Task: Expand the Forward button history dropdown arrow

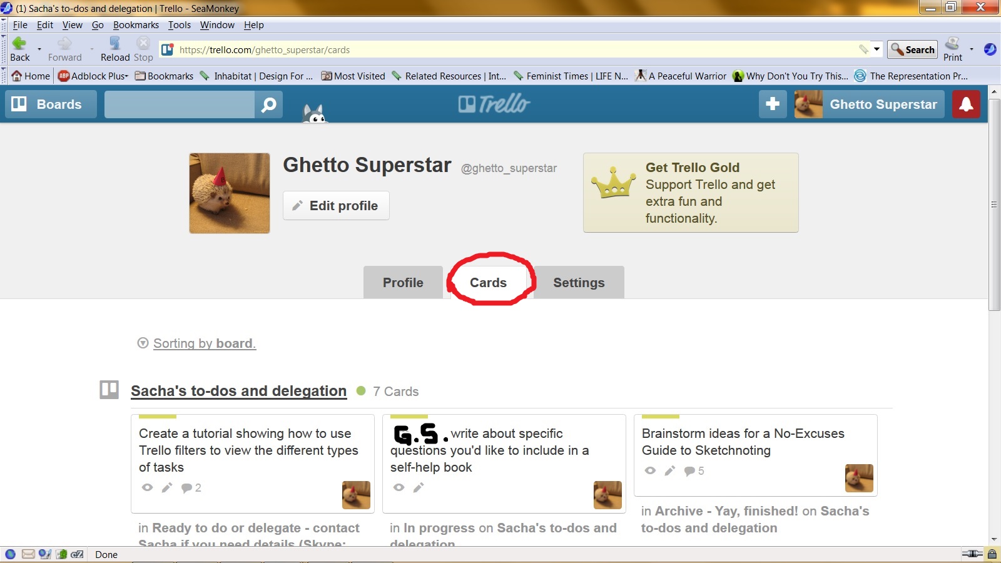Action: click(x=92, y=49)
